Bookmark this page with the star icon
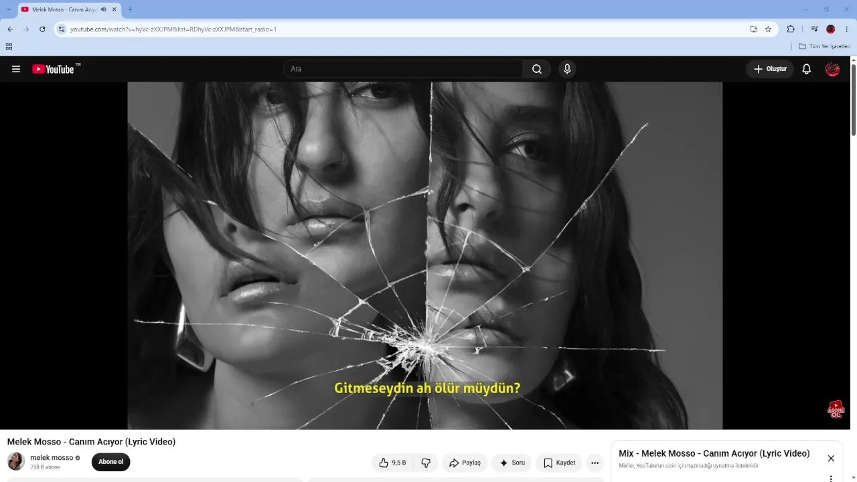This screenshot has height=482, width=857. 768,29
